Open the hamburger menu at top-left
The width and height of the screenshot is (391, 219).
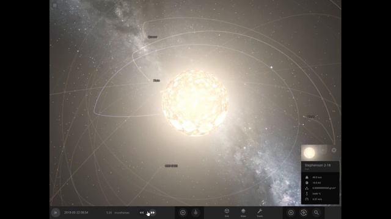(55, 5)
